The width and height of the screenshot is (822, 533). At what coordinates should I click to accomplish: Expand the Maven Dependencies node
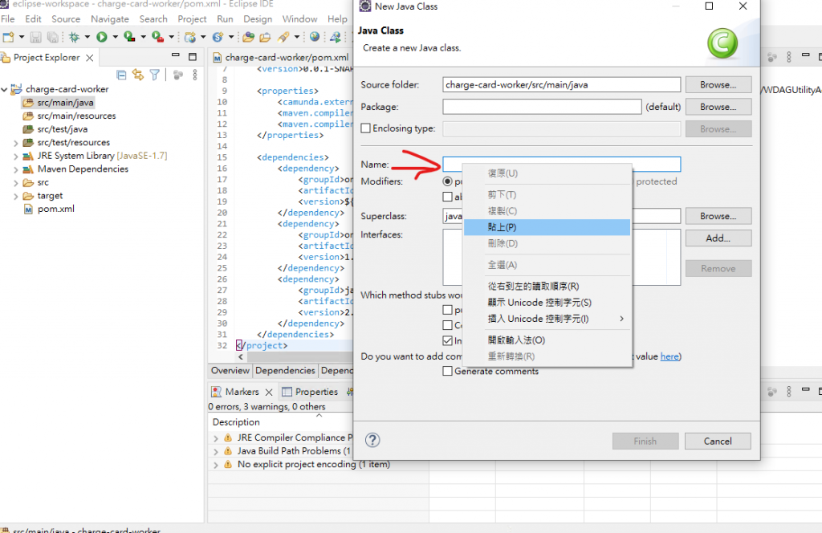(16, 169)
